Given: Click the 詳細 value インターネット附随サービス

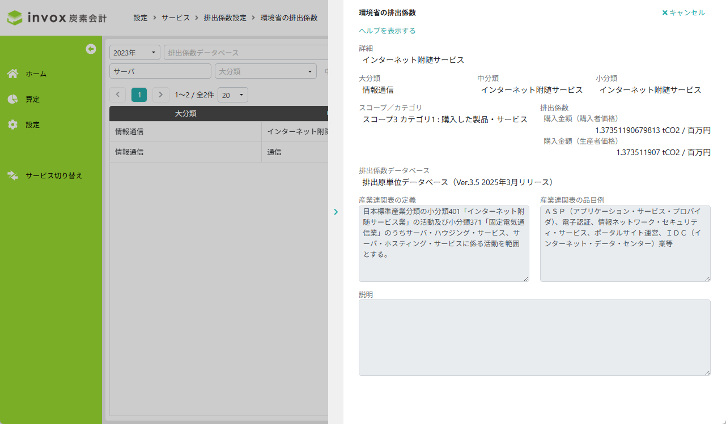Looking at the screenshot, I should coord(413,59).
